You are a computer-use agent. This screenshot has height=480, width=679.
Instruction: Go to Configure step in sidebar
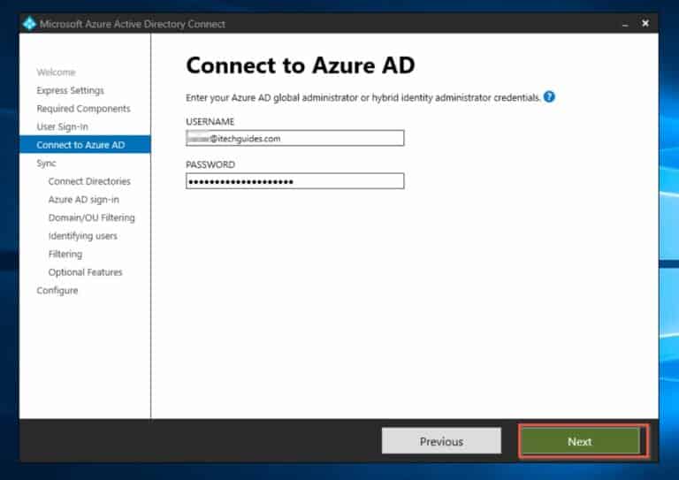tap(57, 291)
